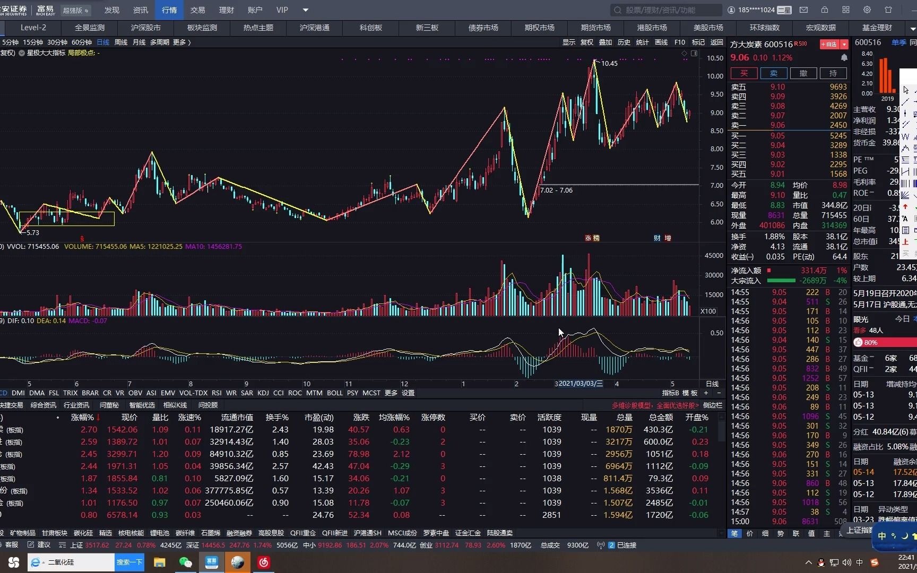
Task: Click the network tray icon
Action: (x=834, y=562)
